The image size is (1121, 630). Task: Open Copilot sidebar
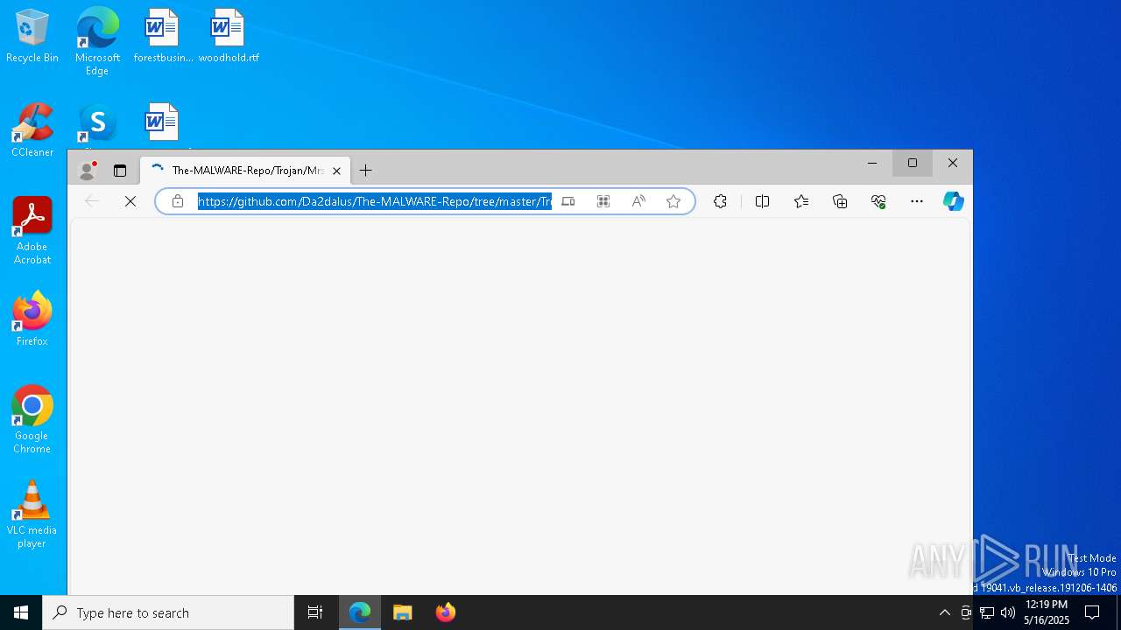(954, 201)
